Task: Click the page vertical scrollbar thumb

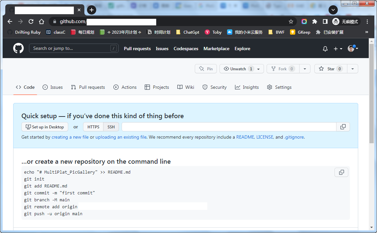Action: (x=371, y=93)
